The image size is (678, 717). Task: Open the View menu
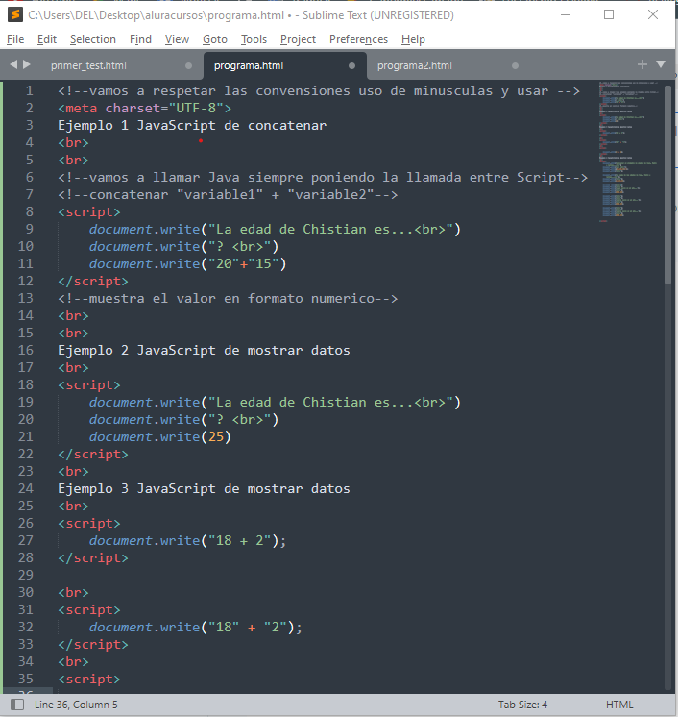[x=177, y=39]
